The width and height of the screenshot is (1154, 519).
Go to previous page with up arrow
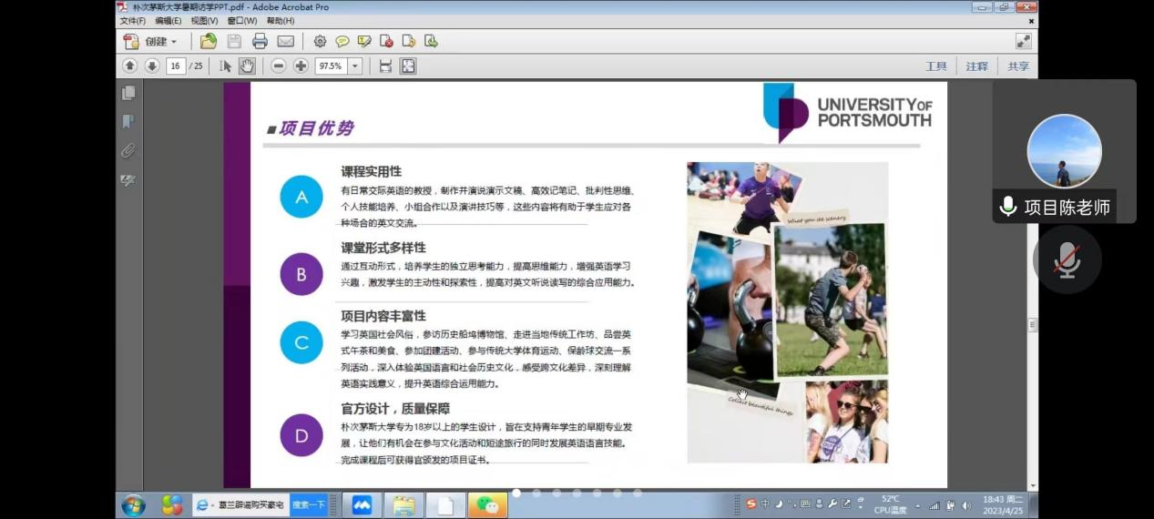tap(129, 66)
